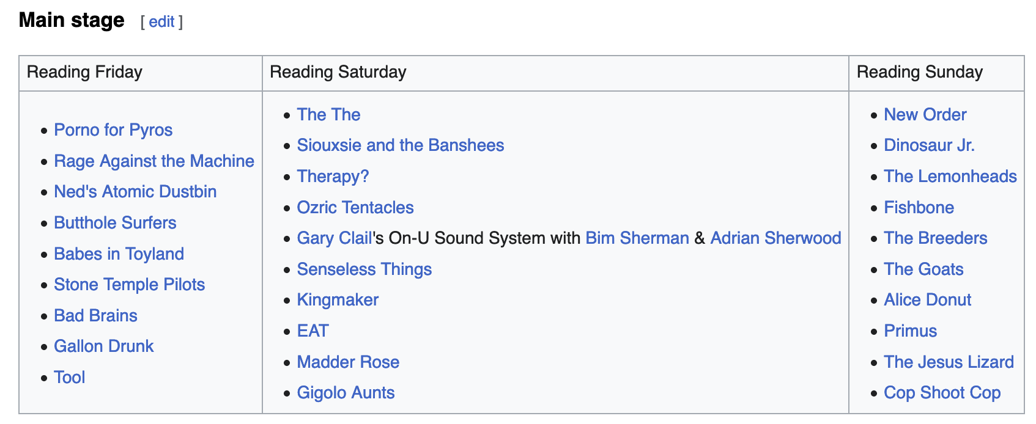This screenshot has width=1036, height=424.
Task: Open the Tool band link
Action: [x=69, y=378]
